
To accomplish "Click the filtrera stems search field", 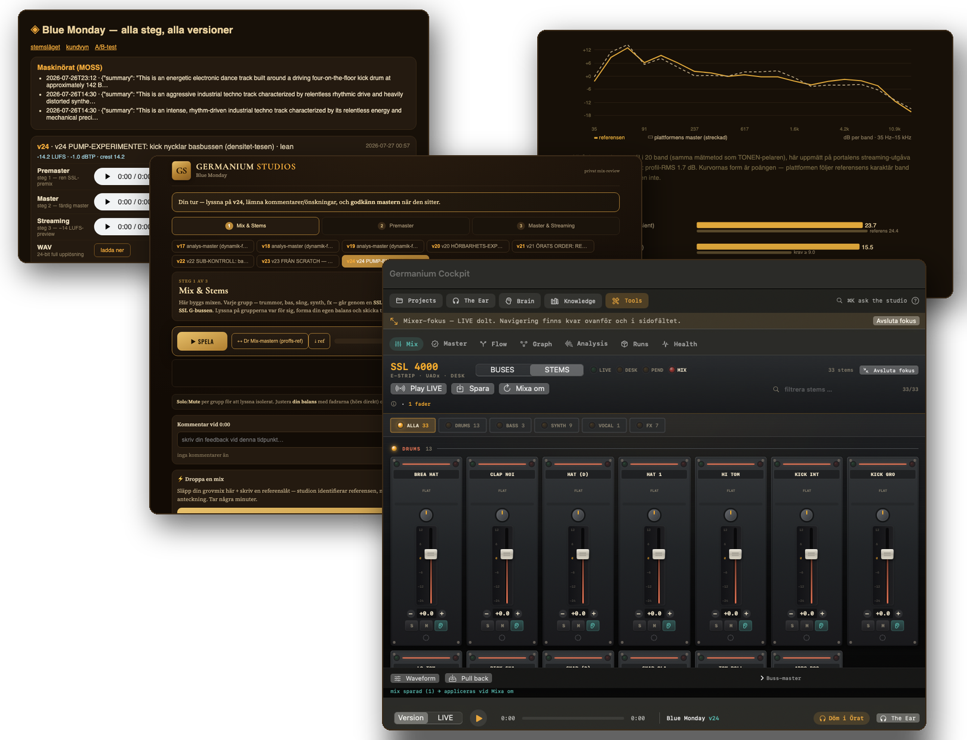I will point(833,389).
